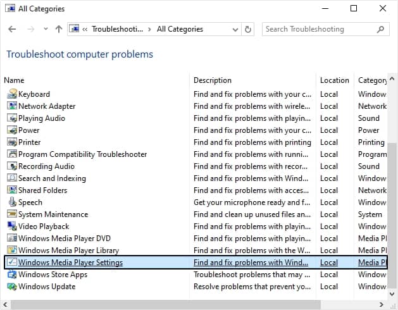Viewport: 398px width, 310px height.
Task: Open the Video Playback troubleshooter
Action: tap(44, 226)
